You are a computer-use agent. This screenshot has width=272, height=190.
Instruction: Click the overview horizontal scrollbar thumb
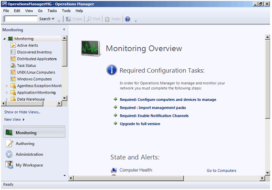[x=129, y=178]
